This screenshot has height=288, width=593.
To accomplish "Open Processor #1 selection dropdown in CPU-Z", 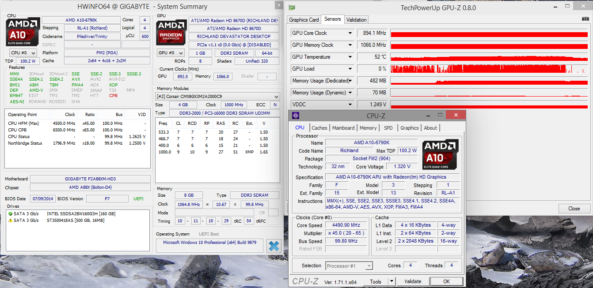I will coord(349,266).
